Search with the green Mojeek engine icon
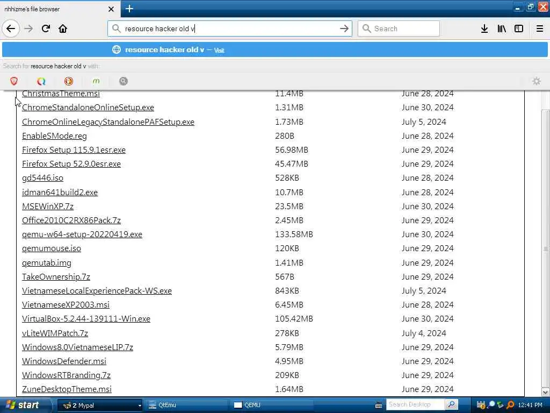Viewport: 550px width, 413px height. coord(96,81)
